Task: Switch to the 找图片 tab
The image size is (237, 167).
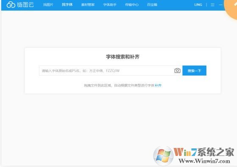Action: (x=48, y=5)
